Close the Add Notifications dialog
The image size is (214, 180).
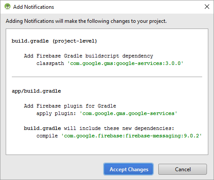pyautogui.click(x=207, y=7)
